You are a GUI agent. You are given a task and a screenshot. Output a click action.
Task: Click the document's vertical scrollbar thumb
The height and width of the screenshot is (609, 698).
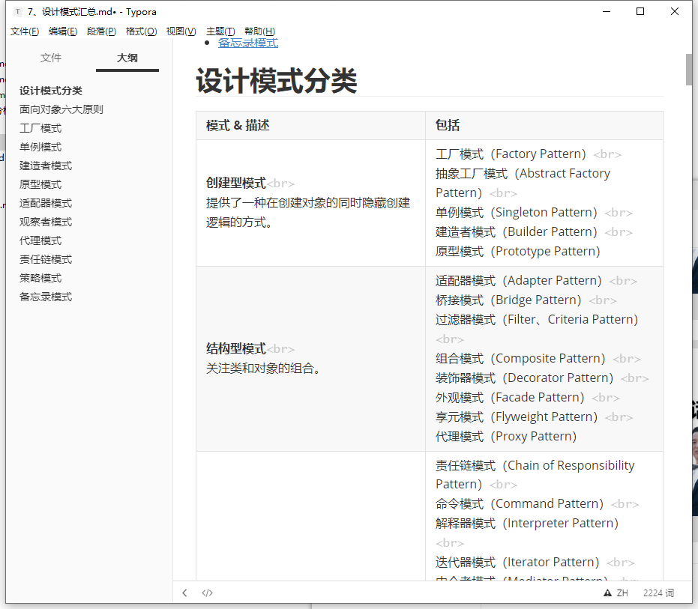689,70
